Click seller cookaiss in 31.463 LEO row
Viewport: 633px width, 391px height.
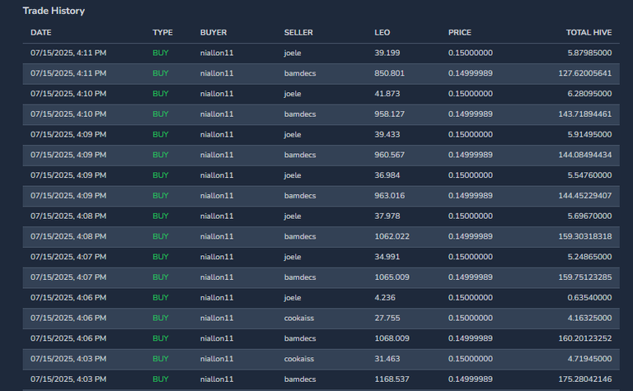[298, 359]
